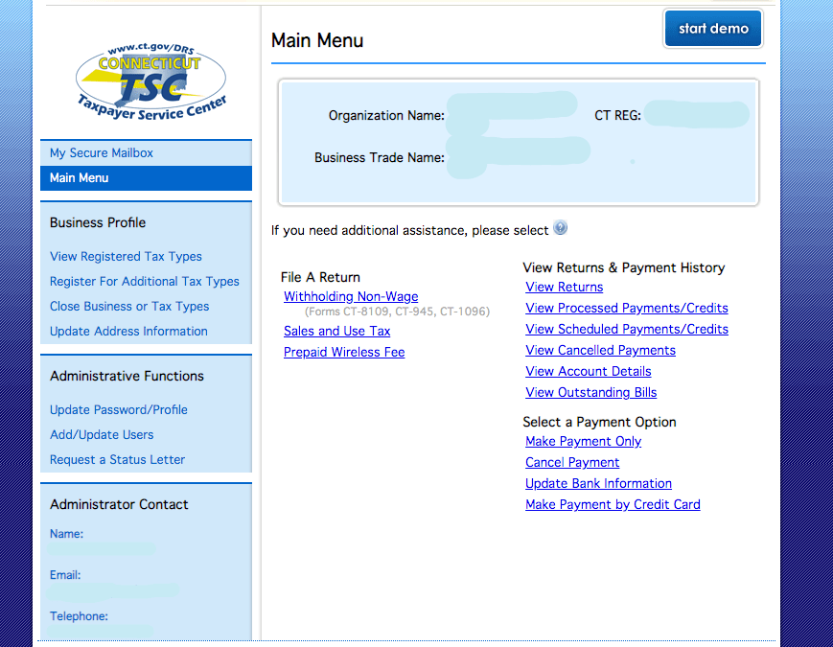The height and width of the screenshot is (647, 833).
Task: Check View Outstanding Bills
Action: tap(591, 393)
